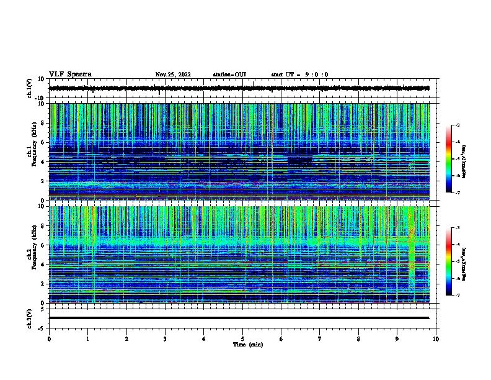Click the time axis tick label "0"
491x380 pixels.
tap(49, 339)
